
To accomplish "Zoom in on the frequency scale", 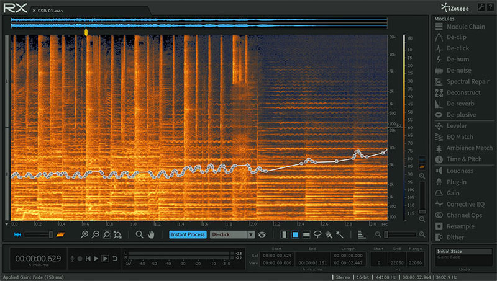I will (x=422, y=176).
